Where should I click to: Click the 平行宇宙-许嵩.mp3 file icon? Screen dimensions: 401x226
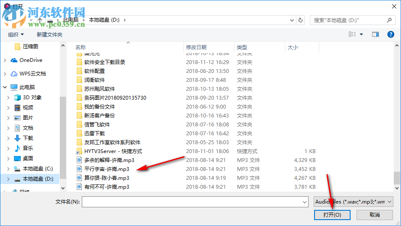[x=79, y=169]
